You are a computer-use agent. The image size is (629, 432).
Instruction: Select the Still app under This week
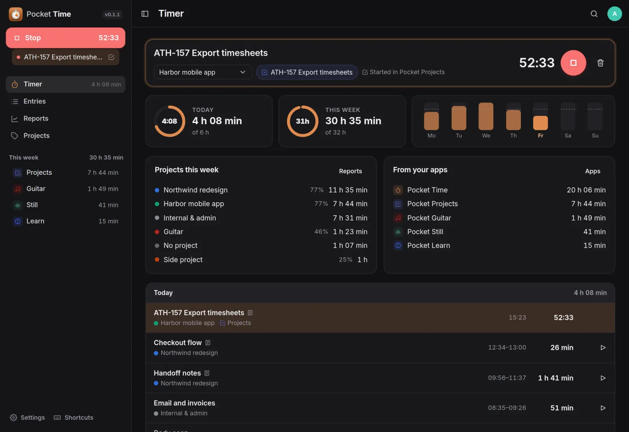66,205
